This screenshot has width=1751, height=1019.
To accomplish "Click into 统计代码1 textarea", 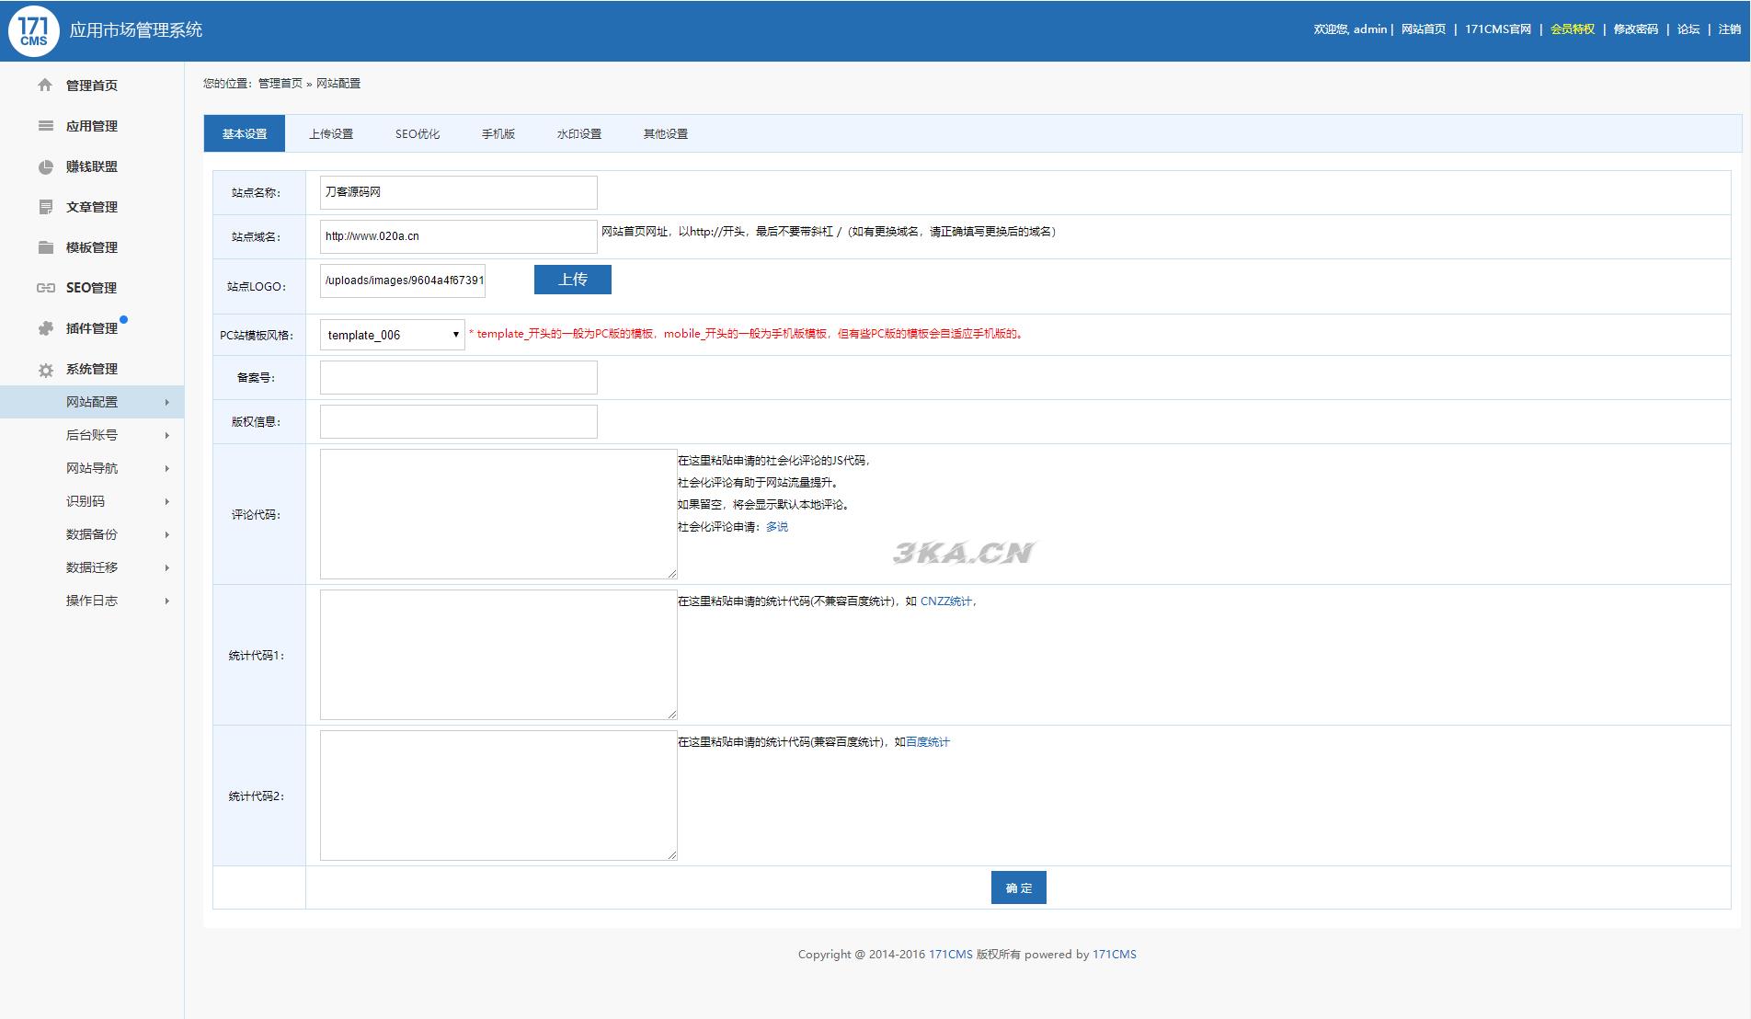I will coord(498,655).
